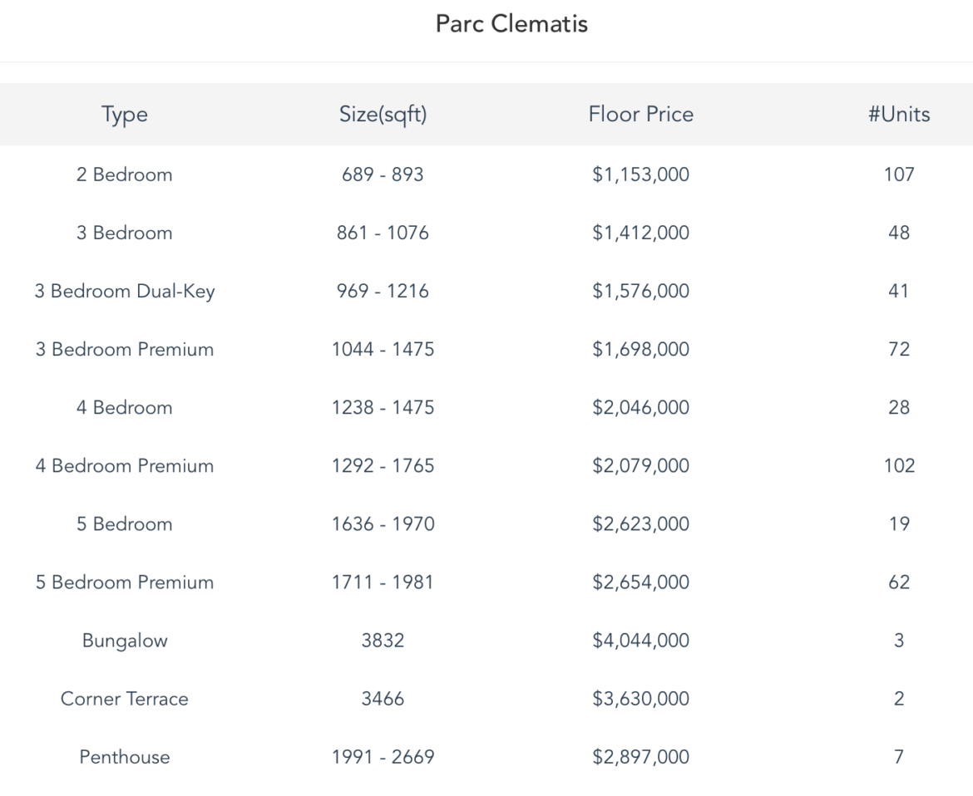Click the Parc Clematis title
The width and height of the screenshot is (973, 796).
[511, 24]
